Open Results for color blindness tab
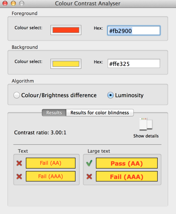 100,113
